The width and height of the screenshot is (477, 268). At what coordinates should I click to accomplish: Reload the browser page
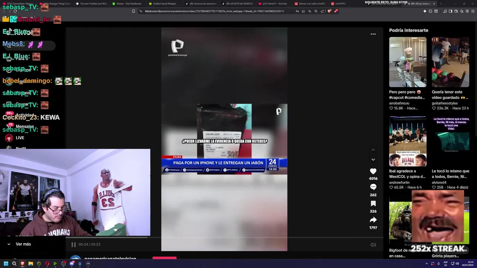(x=15, y=11)
